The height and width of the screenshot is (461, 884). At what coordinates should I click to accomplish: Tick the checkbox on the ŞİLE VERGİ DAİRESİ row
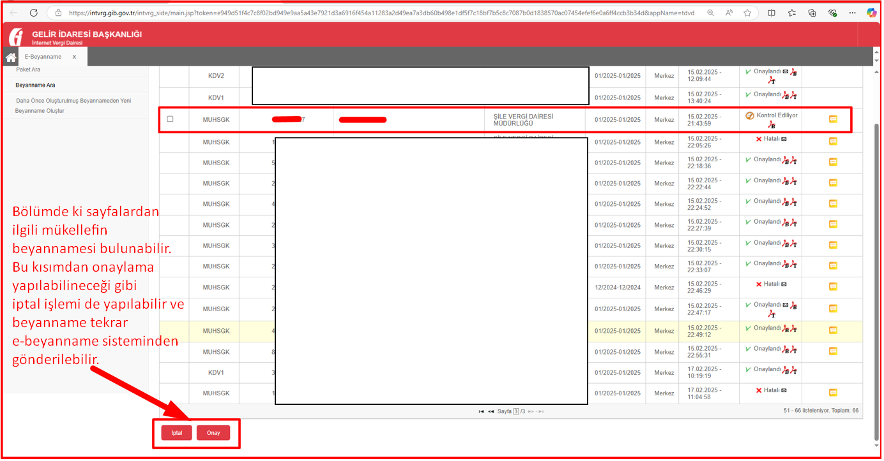point(170,119)
